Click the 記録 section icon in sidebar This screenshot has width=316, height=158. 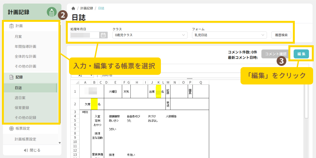(11, 77)
